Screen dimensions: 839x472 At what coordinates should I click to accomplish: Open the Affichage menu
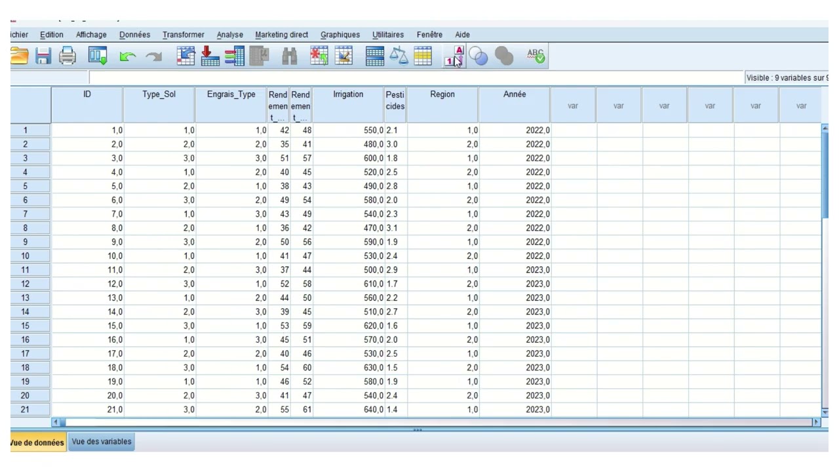pyautogui.click(x=91, y=35)
